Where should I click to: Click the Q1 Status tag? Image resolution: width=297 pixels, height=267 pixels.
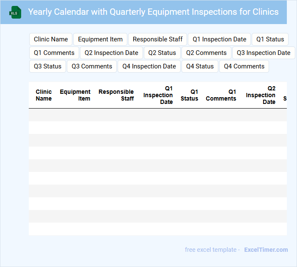coord(270,39)
